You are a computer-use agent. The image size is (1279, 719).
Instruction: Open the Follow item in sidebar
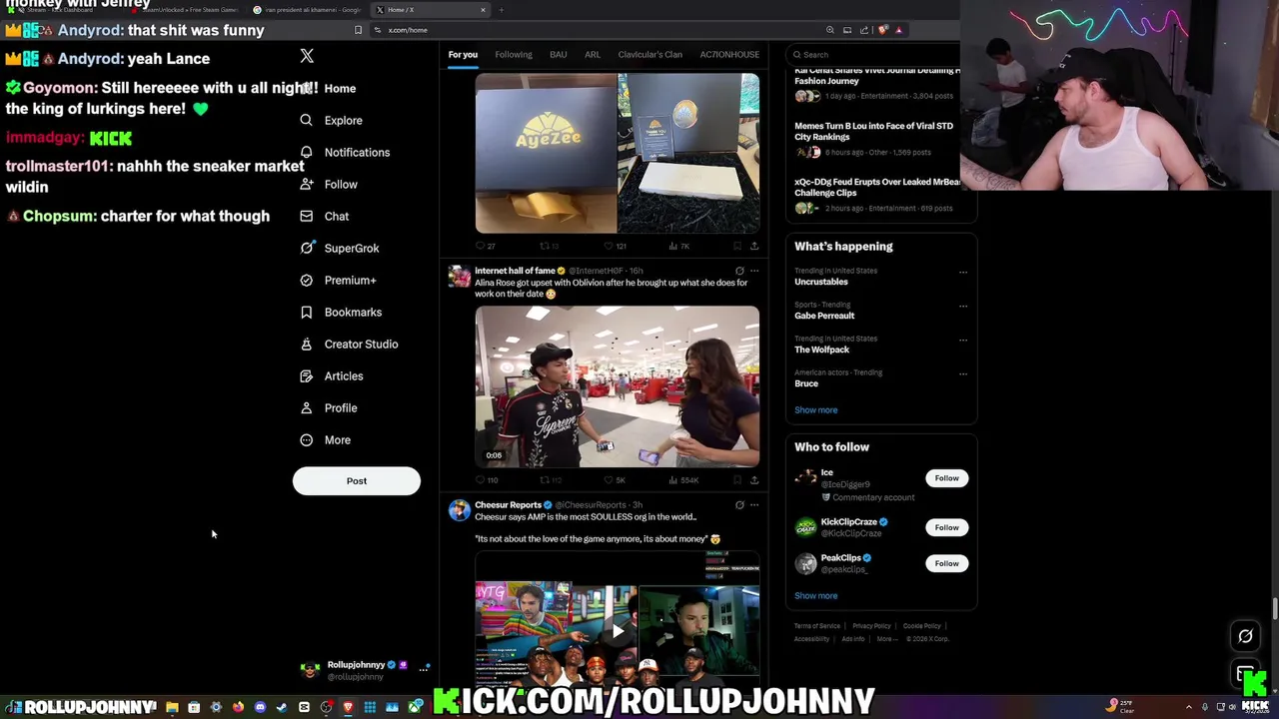(328, 184)
